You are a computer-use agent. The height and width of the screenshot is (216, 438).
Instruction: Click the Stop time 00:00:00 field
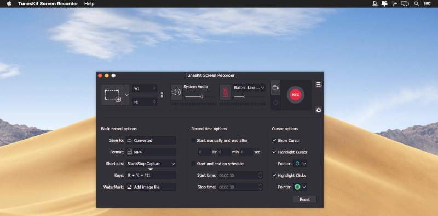pyautogui.click(x=240, y=187)
